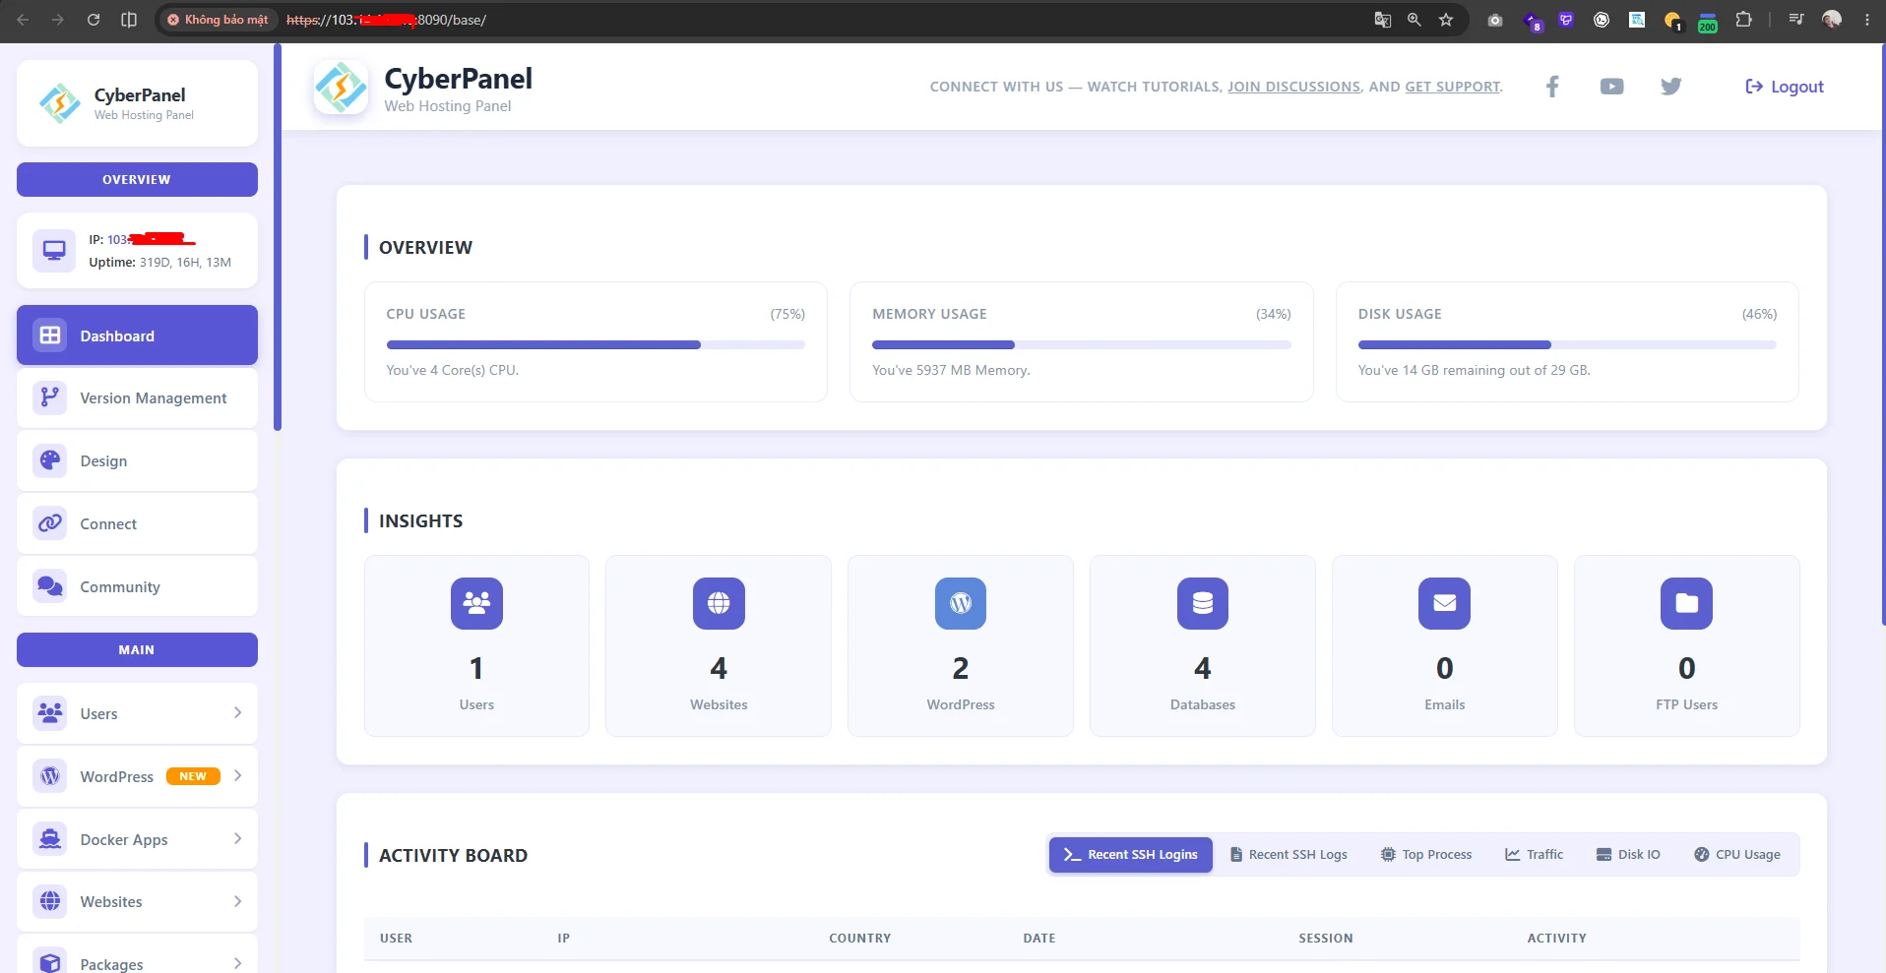Open the YouTube channel icon
Image resolution: width=1886 pixels, height=973 pixels.
[x=1611, y=87]
